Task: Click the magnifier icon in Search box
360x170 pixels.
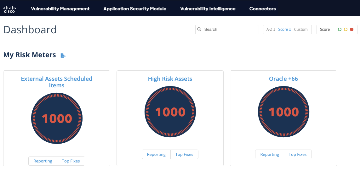Action: pos(199,30)
